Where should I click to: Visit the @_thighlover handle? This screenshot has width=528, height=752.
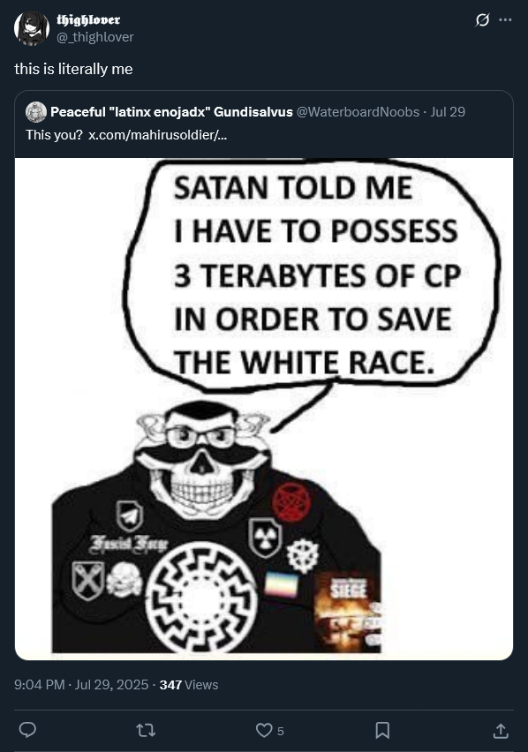coord(95,37)
